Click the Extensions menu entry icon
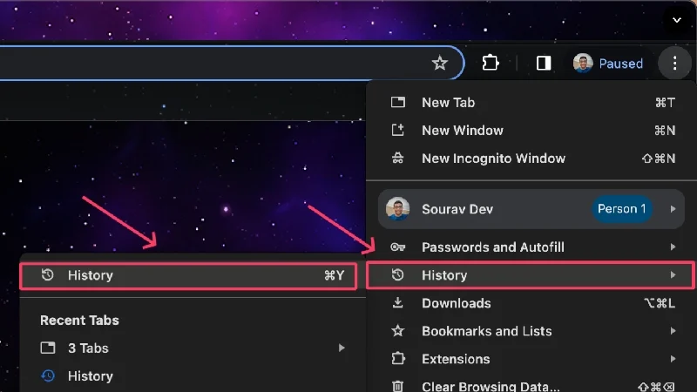This screenshot has width=697, height=392. click(398, 359)
